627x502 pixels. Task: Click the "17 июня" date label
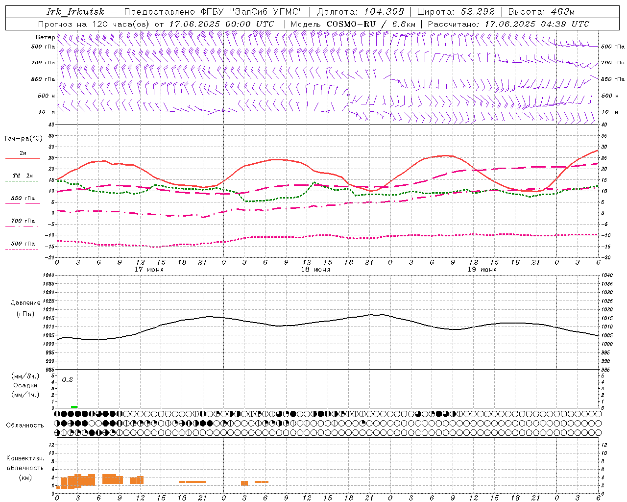[x=149, y=270]
